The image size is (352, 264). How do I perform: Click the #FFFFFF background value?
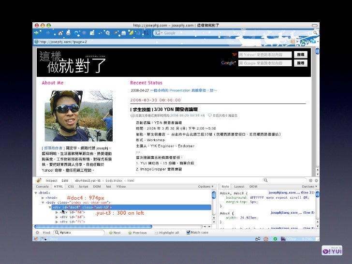[257, 198]
